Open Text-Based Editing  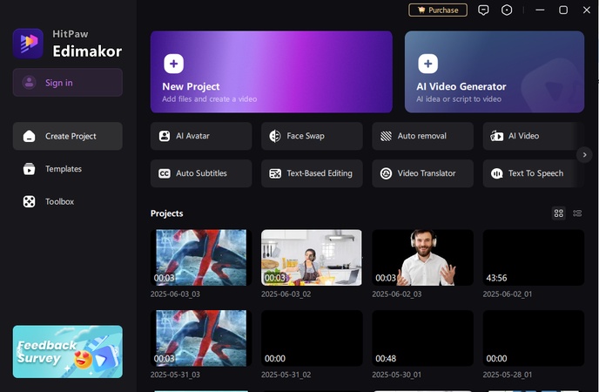(x=312, y=173)
